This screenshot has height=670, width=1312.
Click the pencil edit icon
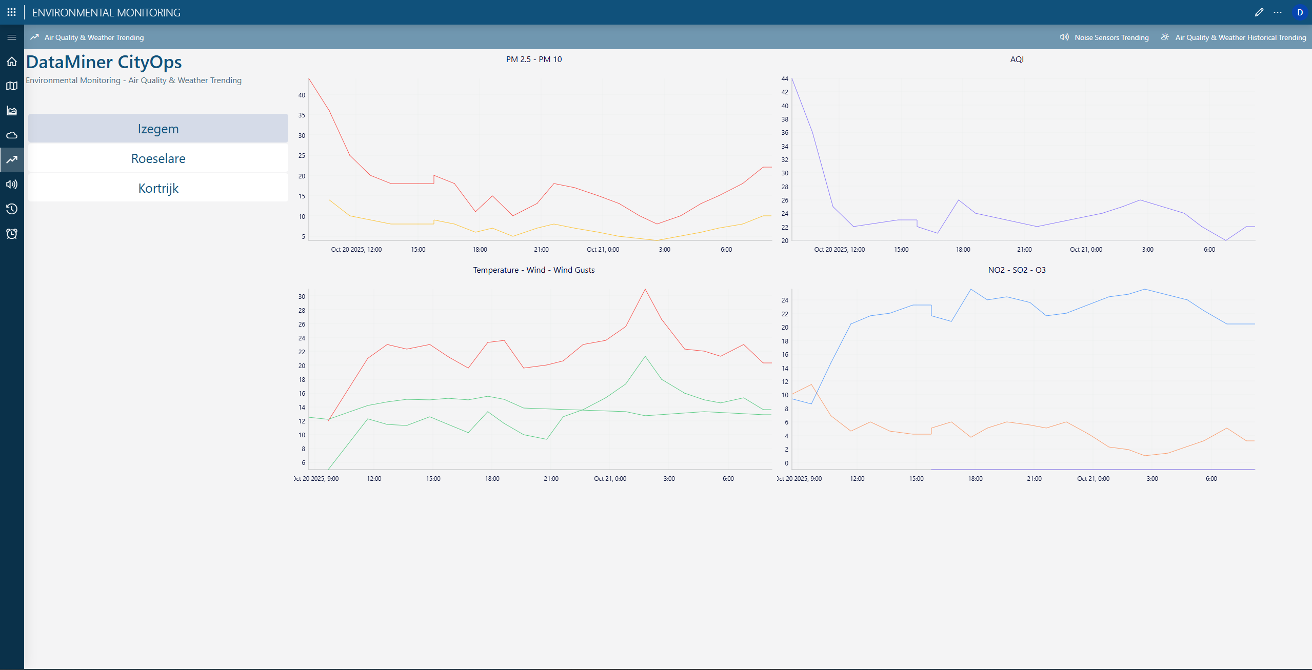pyautogui.click(x=1259, y=12)
